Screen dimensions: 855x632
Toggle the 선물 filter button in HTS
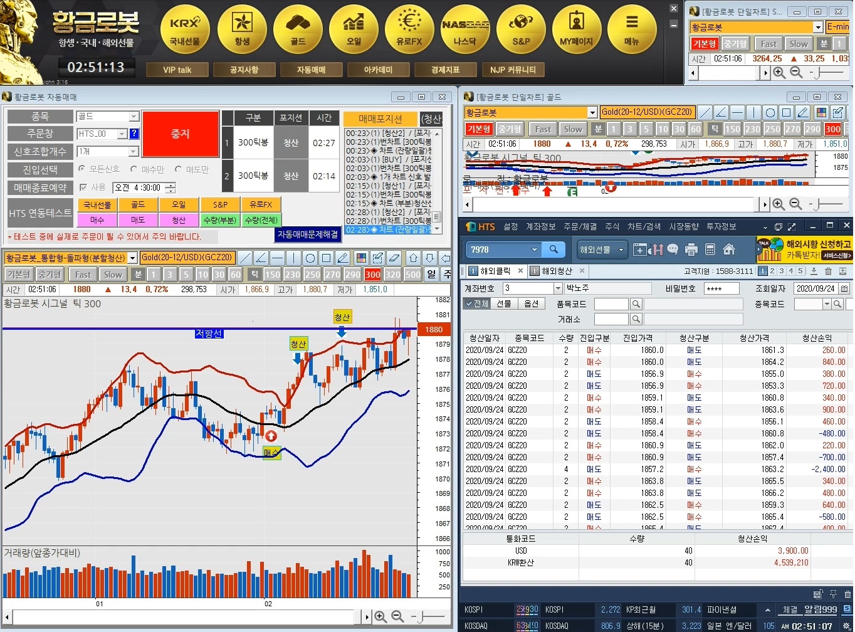click(505, 303)
